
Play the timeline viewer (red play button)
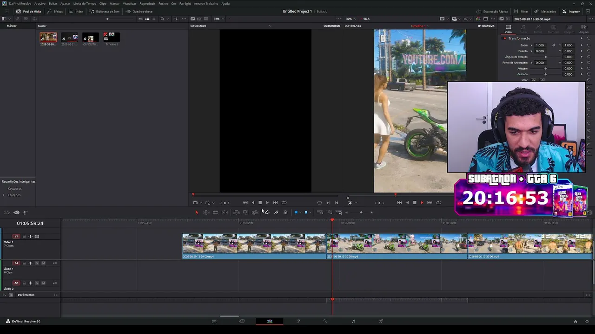click(422, 203)
